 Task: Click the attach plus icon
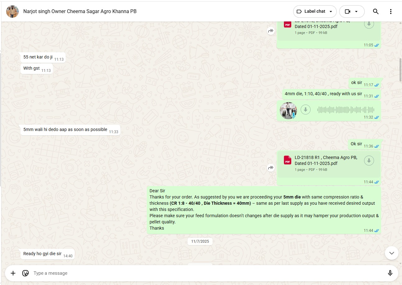[13, 273]
